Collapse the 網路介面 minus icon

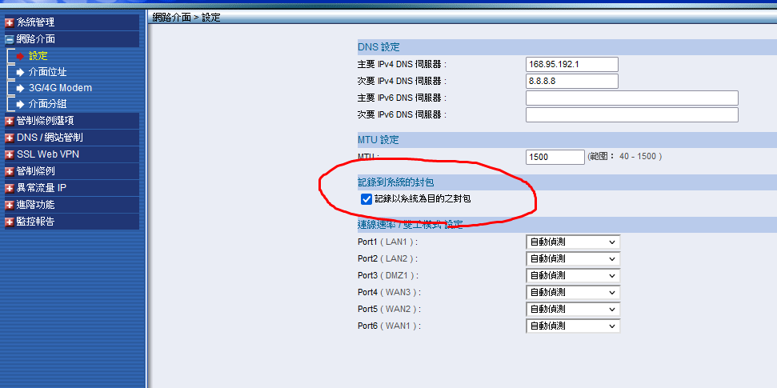coord(10,39)
